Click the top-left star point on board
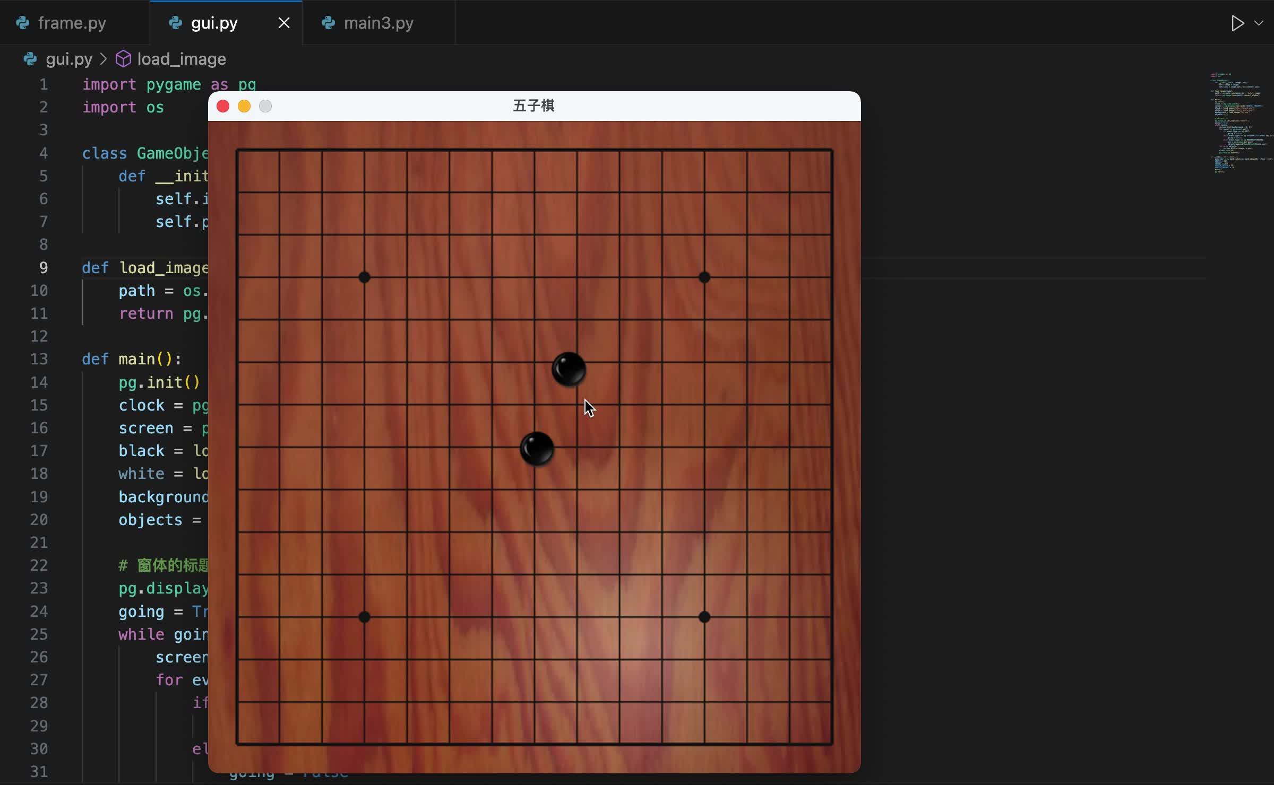This screenshot has width=1274, height=785. click(x=364, y=277)
